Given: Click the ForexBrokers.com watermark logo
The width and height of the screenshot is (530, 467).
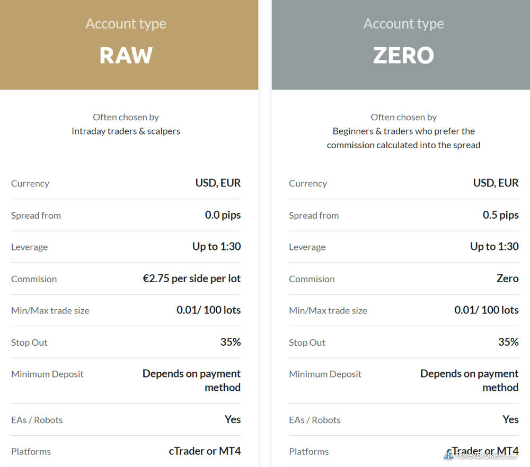Looking at the screenshot, I should (480, 455).
